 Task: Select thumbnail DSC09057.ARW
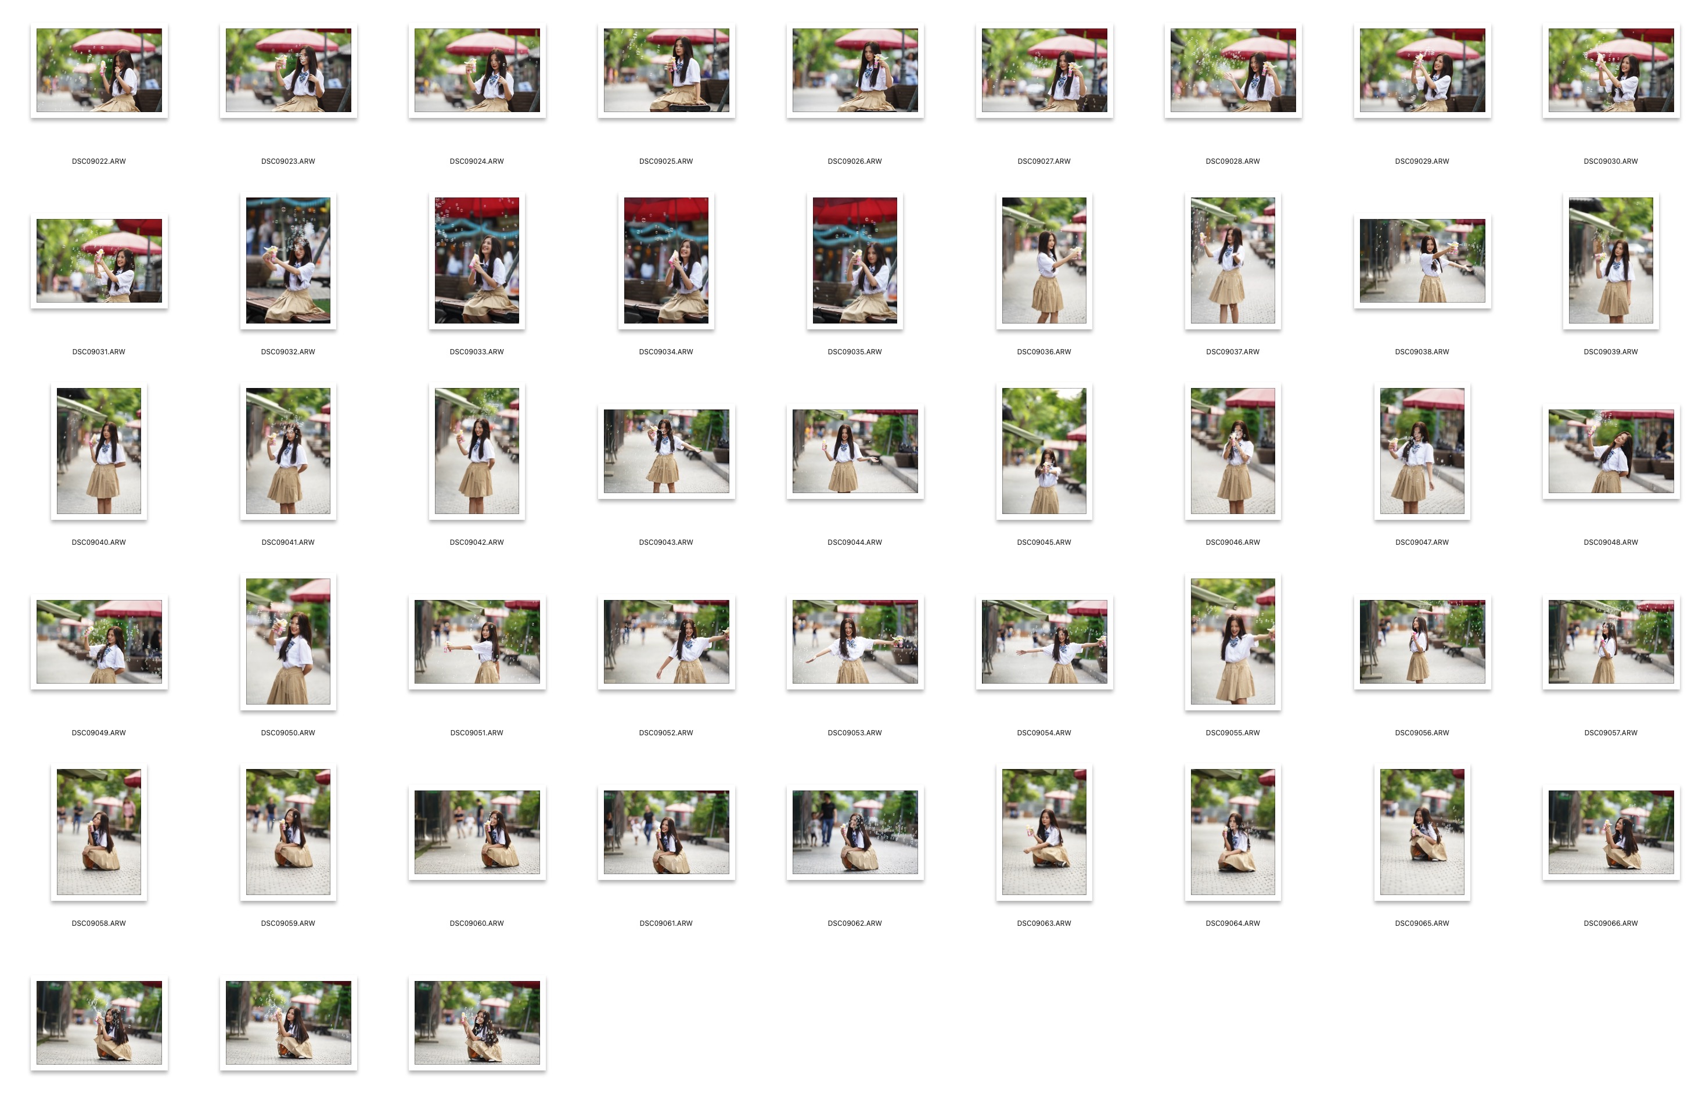(1610, 641)
